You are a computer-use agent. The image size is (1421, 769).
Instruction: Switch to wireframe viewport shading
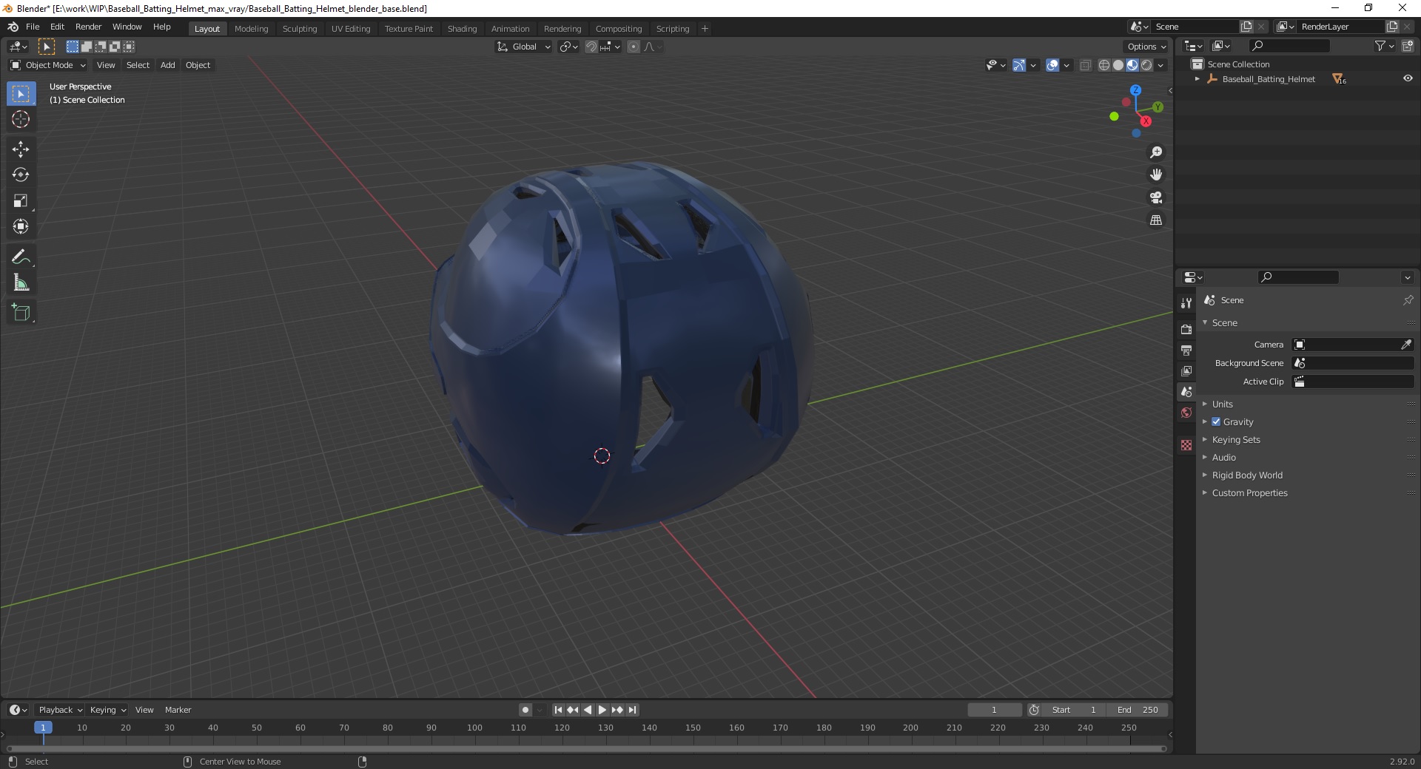tap(1104, 65)
